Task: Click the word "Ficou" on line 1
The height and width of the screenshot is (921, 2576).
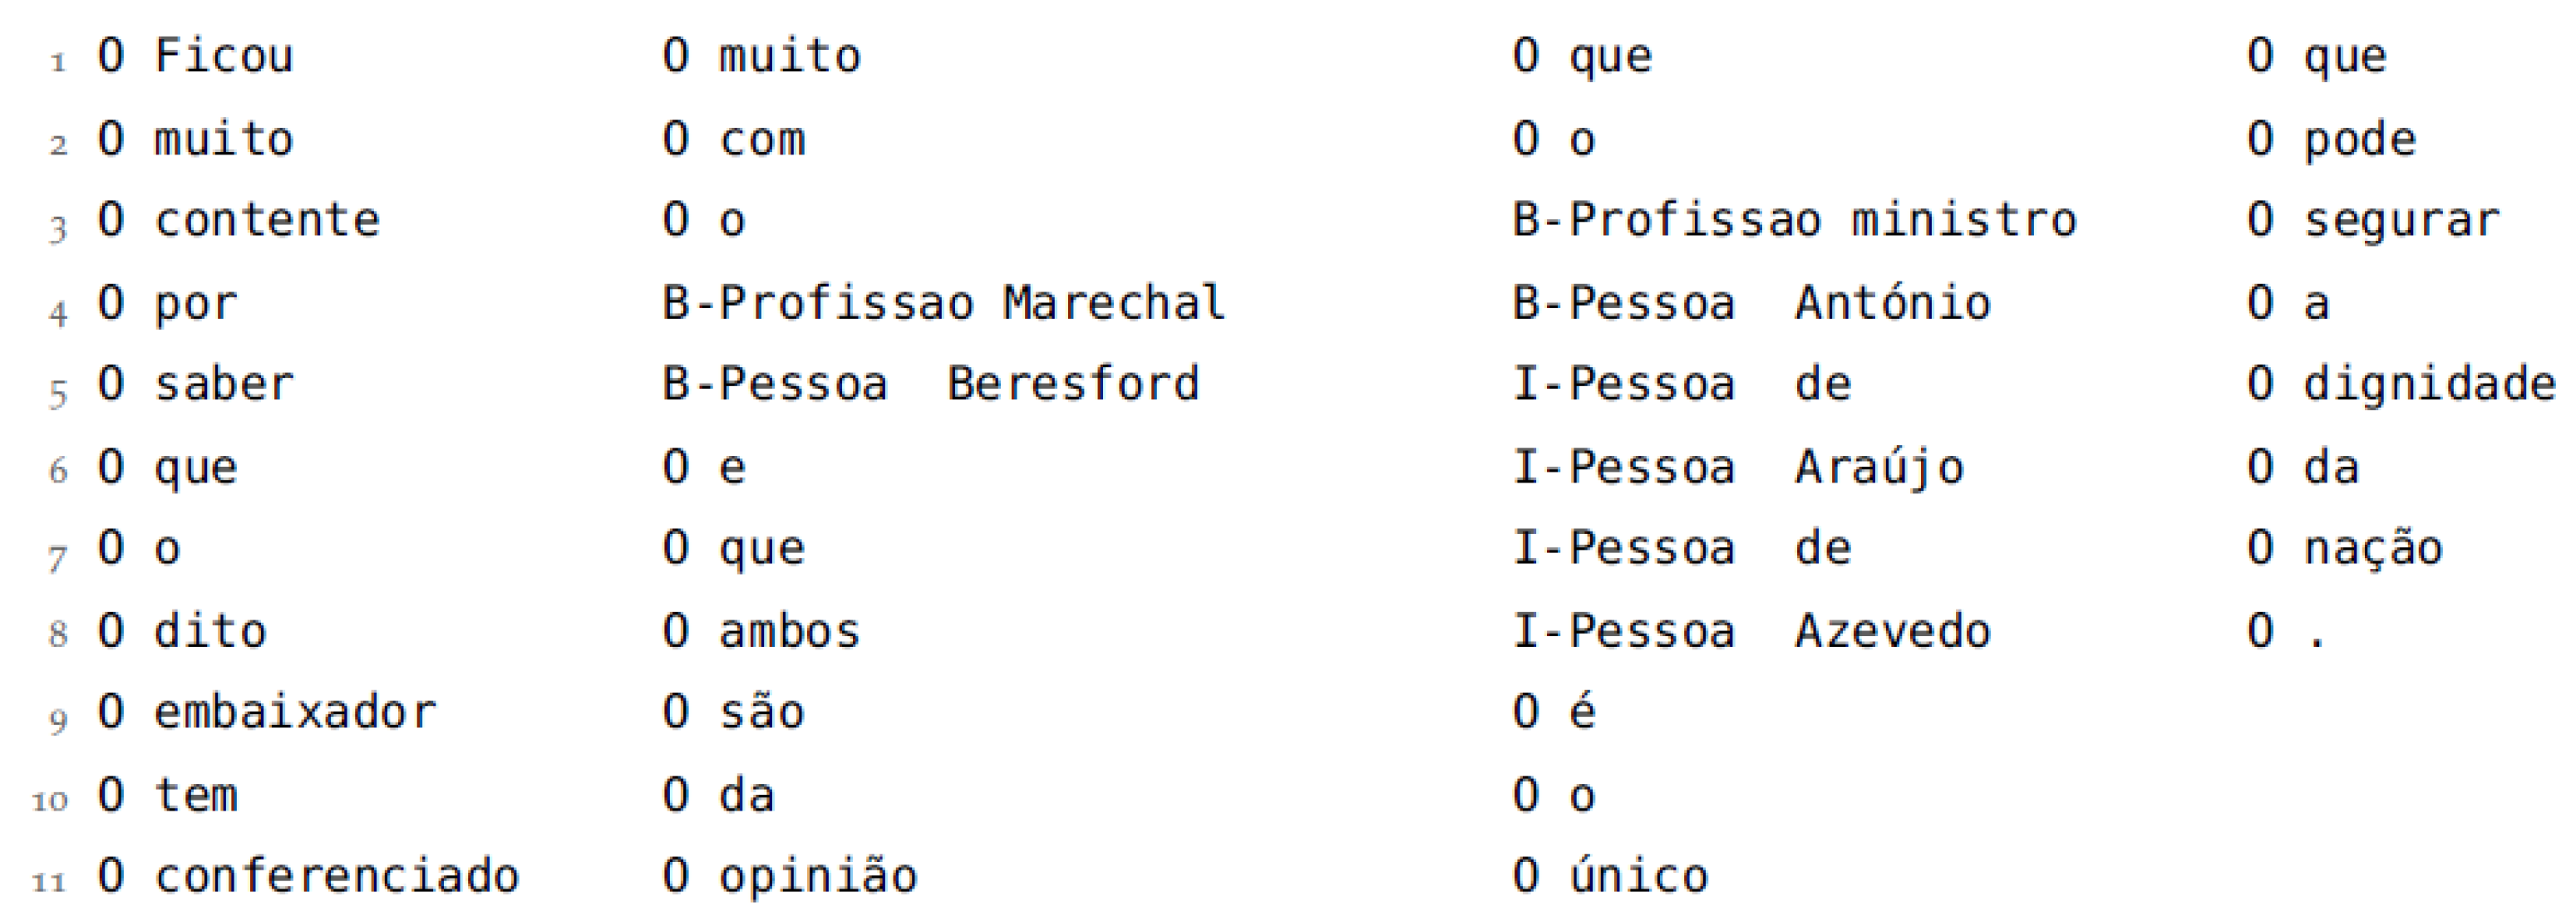Action: tap(224, 56)
